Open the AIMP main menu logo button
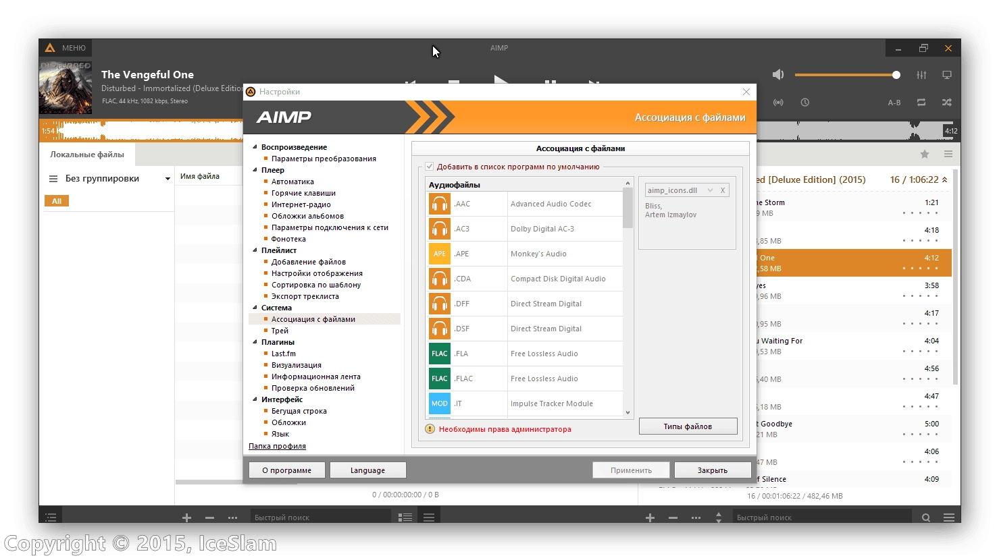Viewport: 997px width, 558px height. tap(50, 48)
